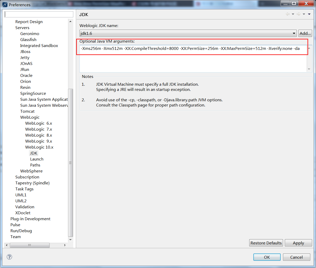Click tree vertical scrollbar down arrow
This screenshot has width=316, height=268.
click(70, 240)
